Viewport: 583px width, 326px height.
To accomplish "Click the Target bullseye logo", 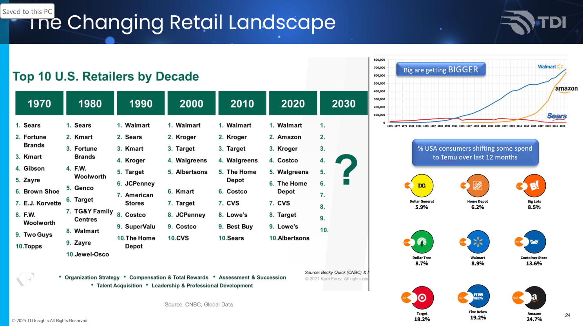I will pyautogui.click(x=422, y=298).
